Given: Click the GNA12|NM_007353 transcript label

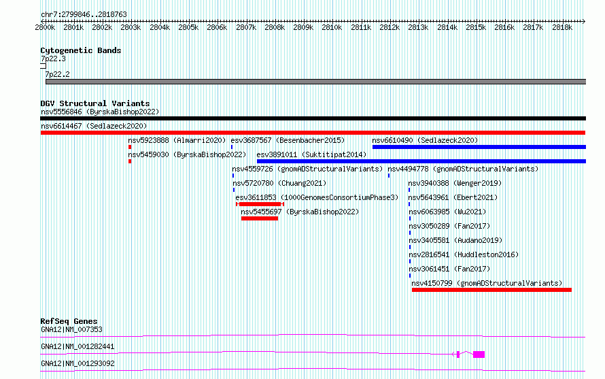Looking at the screenshot, I should tap(72, 329).
